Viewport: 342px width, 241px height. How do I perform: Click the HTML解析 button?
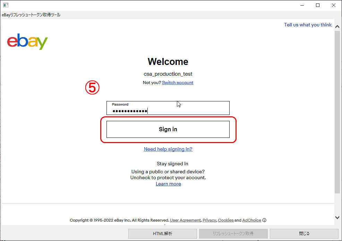click(162, 234)
